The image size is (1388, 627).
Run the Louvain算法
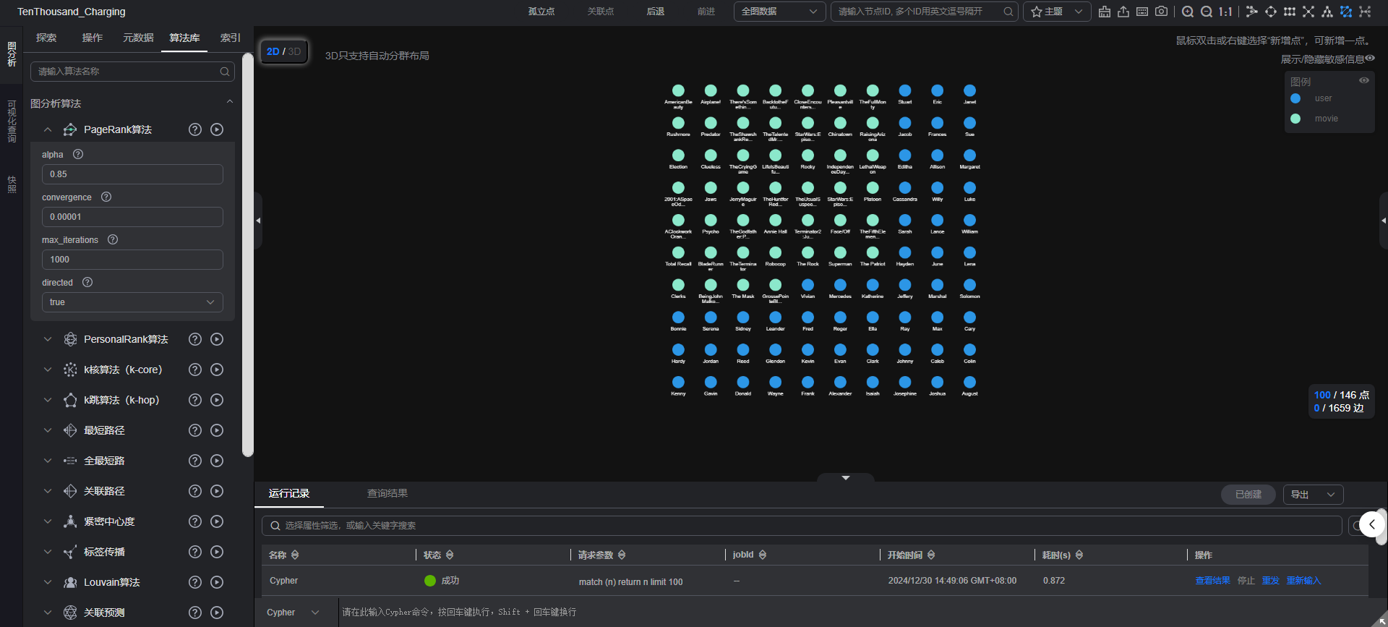[217, 582]
